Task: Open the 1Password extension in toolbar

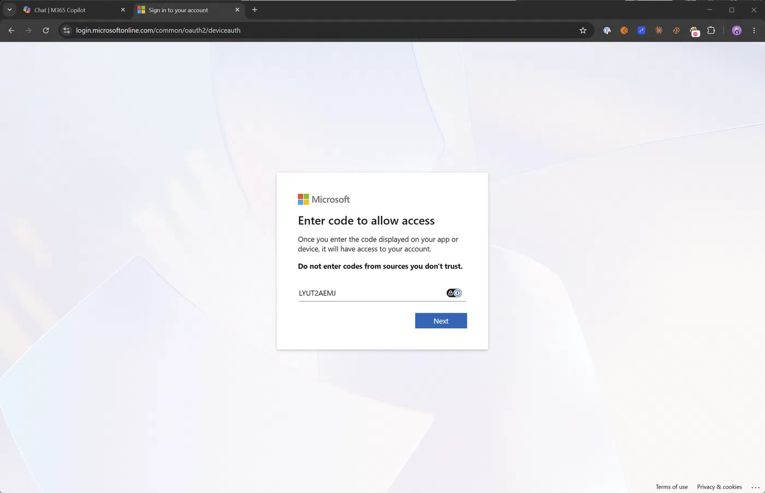Action: 607,31
